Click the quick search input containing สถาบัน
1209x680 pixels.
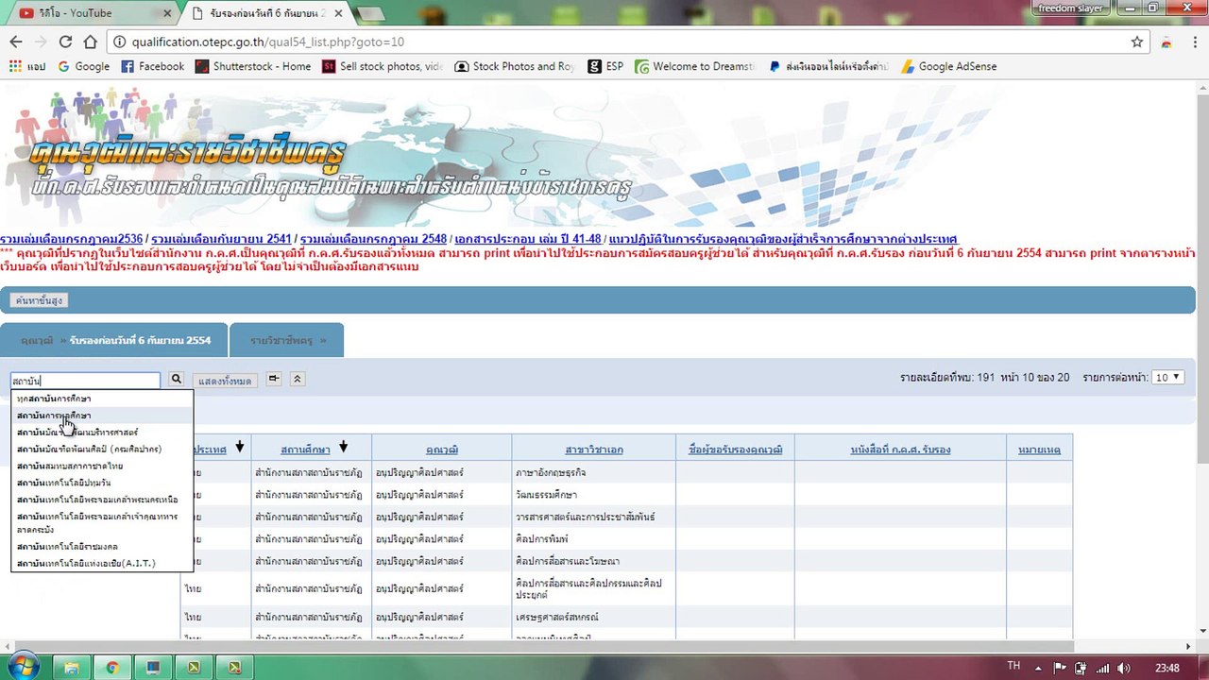pos(86,381)
